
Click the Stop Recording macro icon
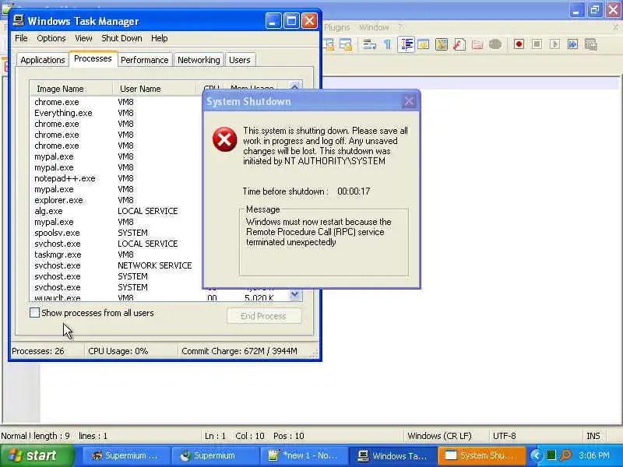[537, 44]
